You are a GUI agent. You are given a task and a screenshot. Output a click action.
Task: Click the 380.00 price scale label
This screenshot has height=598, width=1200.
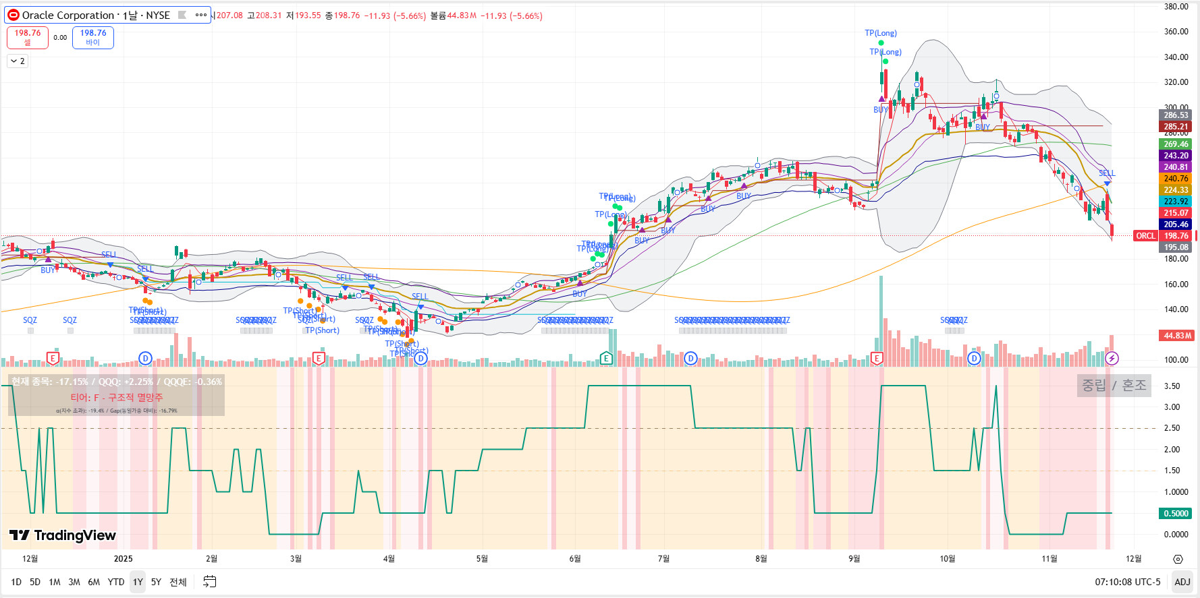(x=1176, y=7)
